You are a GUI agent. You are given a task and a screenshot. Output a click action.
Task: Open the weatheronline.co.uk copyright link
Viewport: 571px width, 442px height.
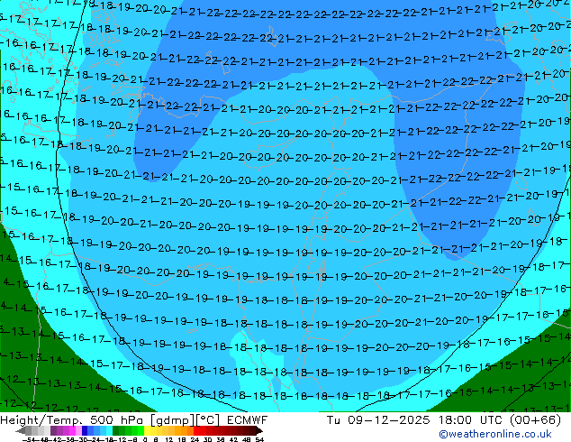coord(495,434)
